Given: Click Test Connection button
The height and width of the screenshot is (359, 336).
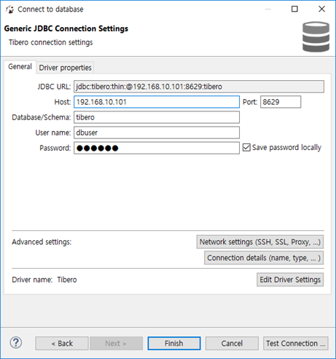Looking at the screenshot, I should point(295,343).
